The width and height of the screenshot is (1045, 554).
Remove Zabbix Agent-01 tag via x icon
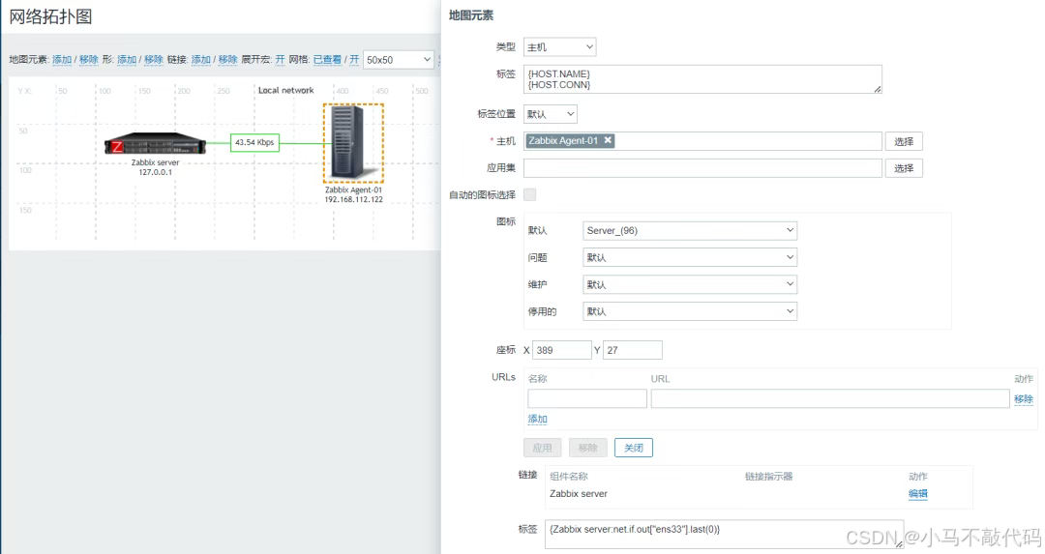point(608,140)
